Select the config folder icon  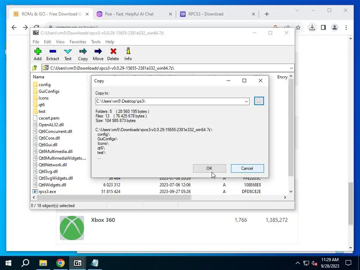tap(35, 84)
